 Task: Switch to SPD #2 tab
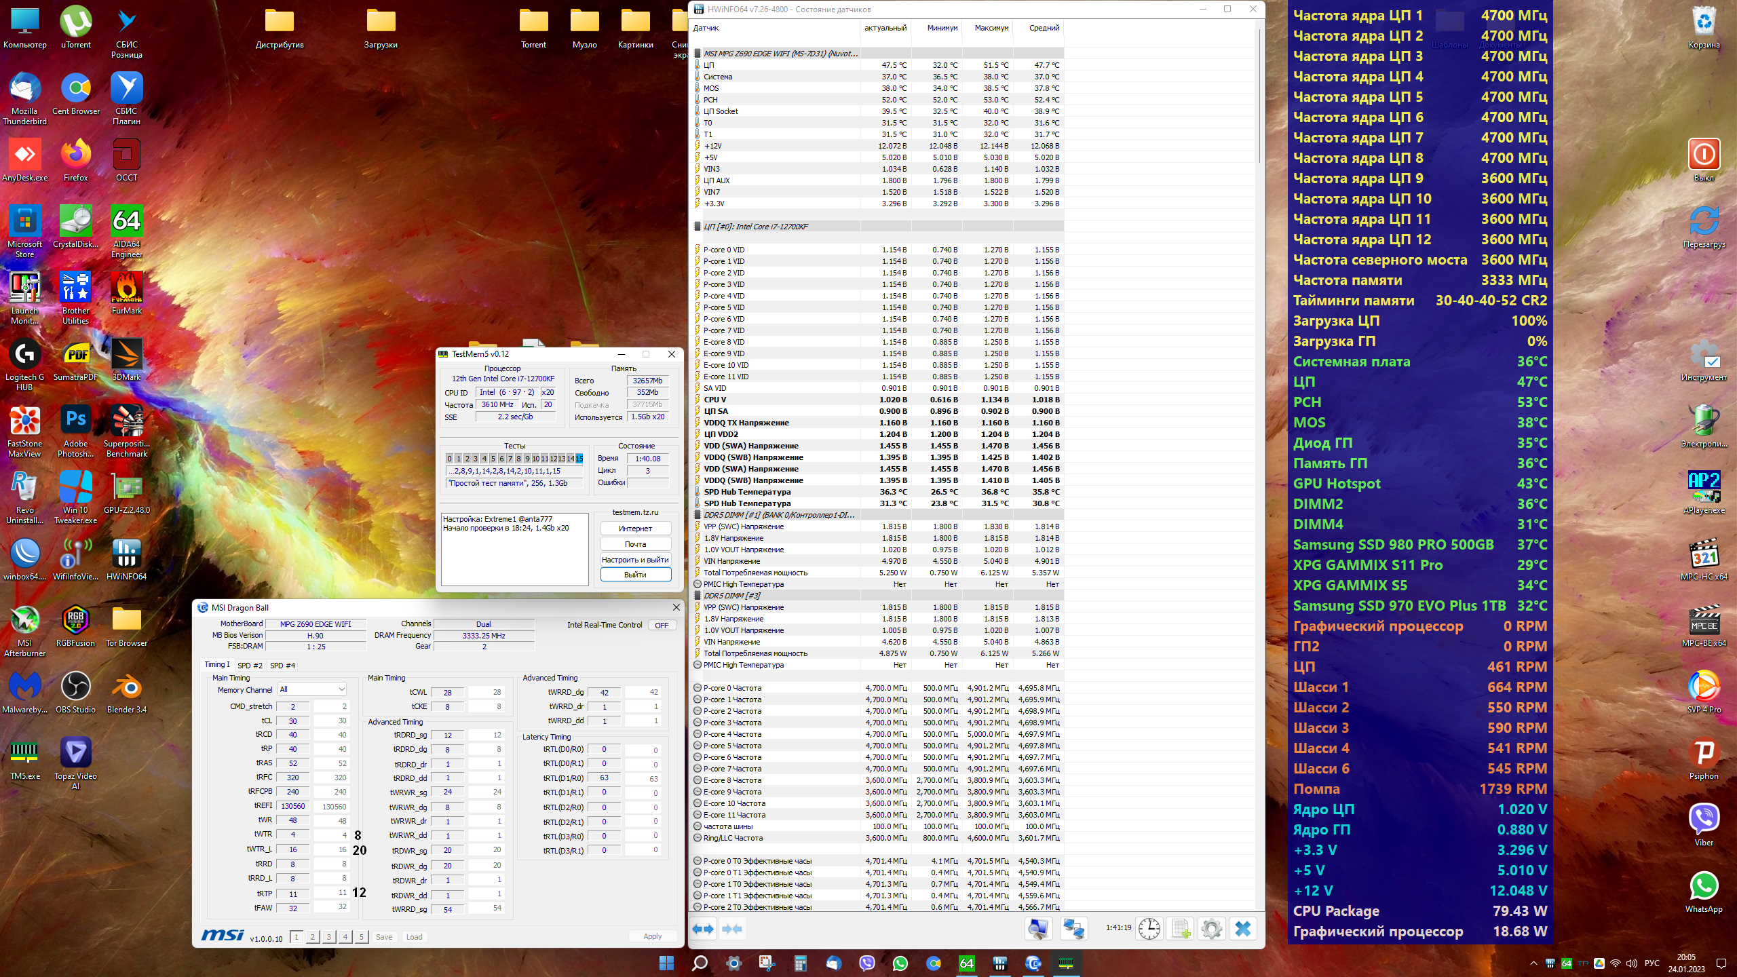click(x=250, y=666)
